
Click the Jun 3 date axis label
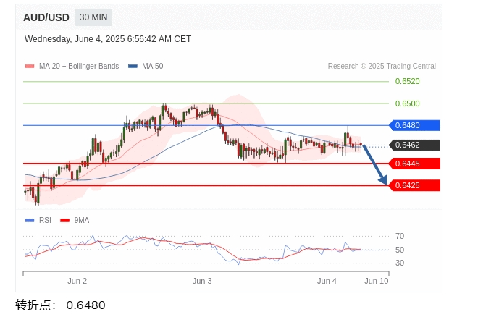(x=202, y=281)
